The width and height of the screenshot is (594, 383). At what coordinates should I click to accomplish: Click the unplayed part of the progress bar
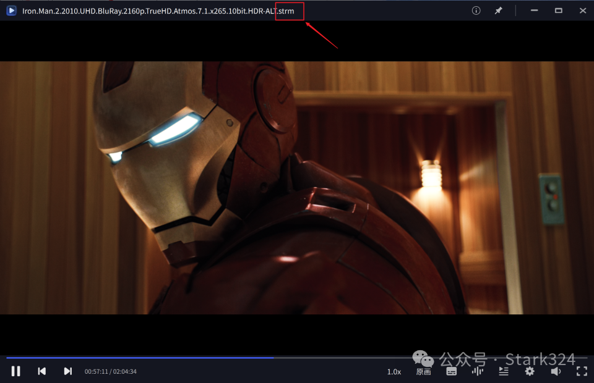433,357
